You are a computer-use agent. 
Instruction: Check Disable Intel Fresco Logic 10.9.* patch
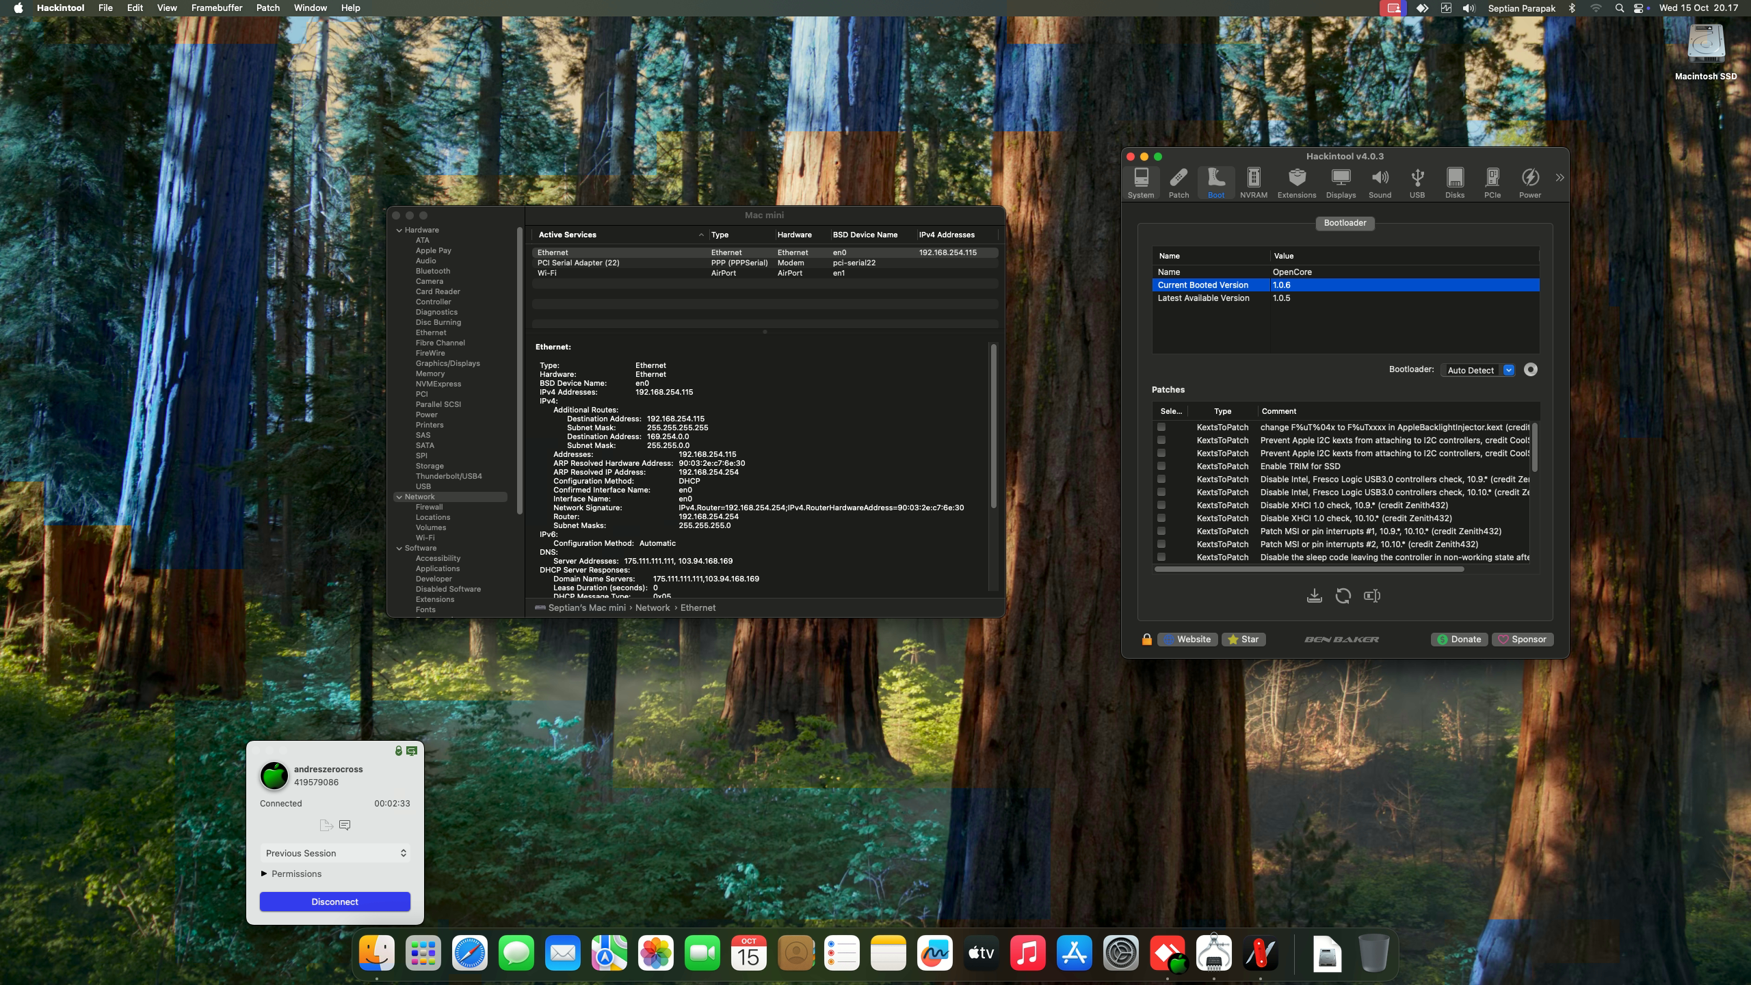coord(1161,479)
